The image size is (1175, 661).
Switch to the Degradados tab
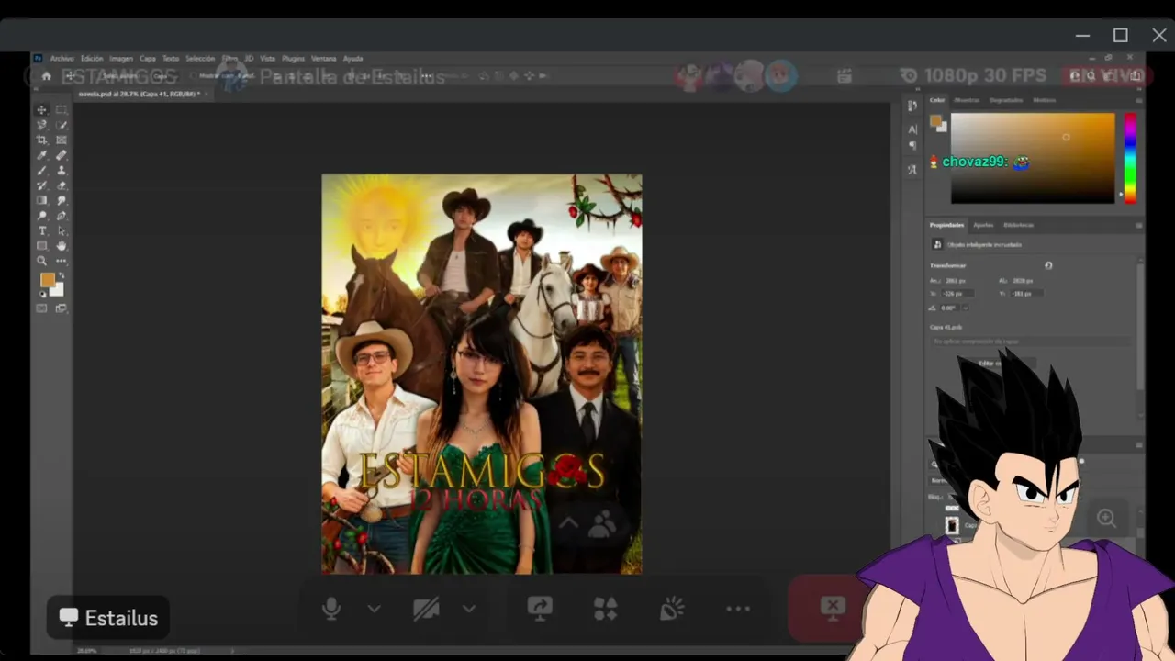click(1006, 100)
